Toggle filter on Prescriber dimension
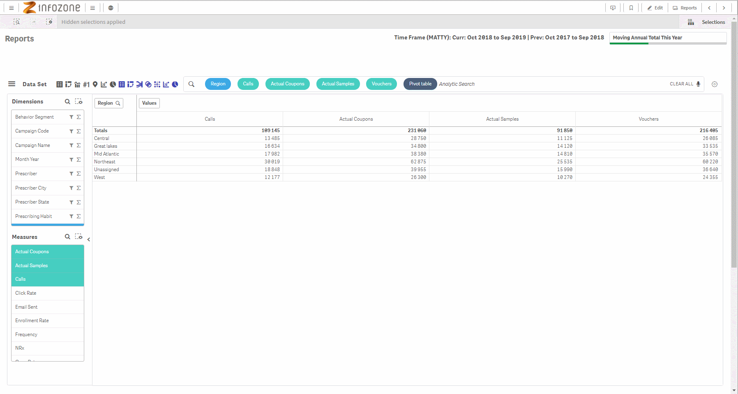738x394 pixels. pos(71,174)
